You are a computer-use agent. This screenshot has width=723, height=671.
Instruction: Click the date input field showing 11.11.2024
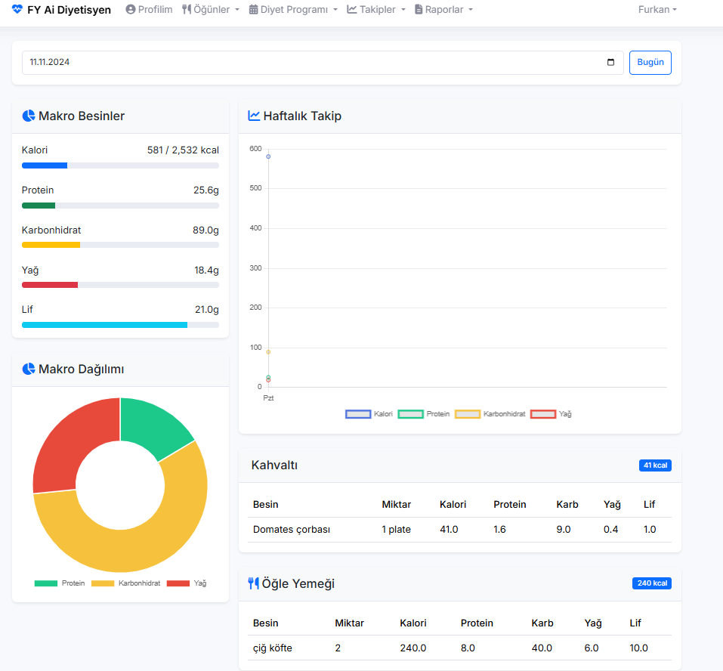tap(323, 62)
